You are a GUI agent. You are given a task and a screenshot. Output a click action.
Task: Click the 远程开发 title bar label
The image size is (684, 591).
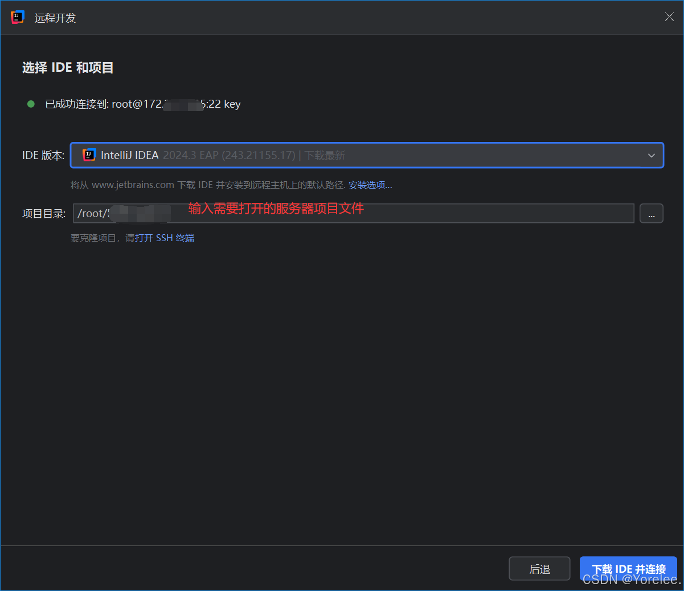[x=55, y=18]
